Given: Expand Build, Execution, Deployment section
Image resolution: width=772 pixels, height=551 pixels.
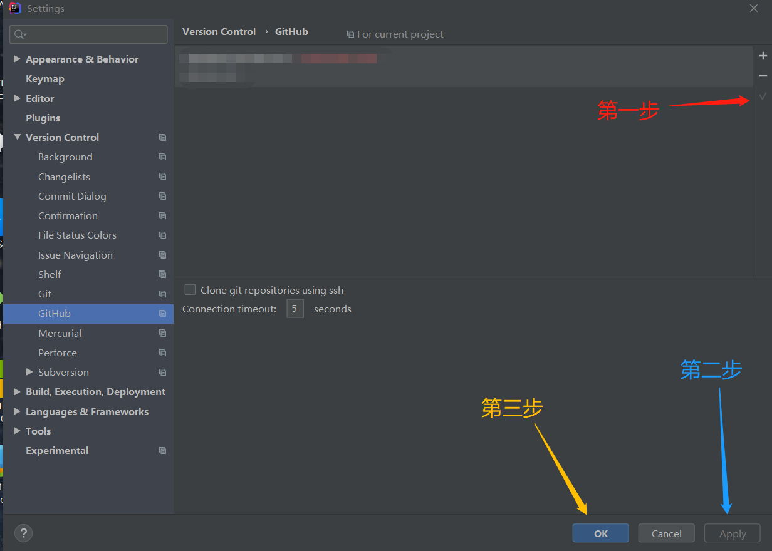Looking at the screenshot, I should [x=17, y=391].
